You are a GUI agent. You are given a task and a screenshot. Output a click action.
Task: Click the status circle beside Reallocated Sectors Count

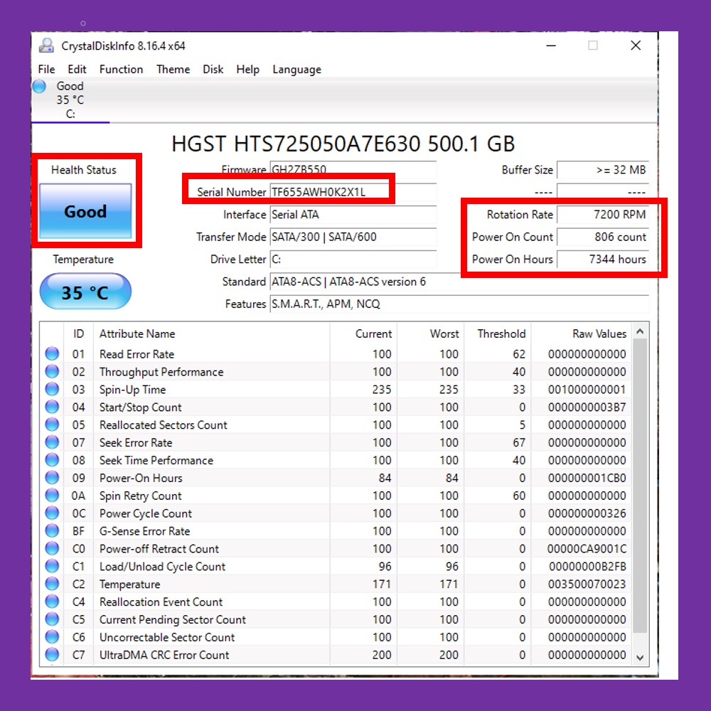(x=51, y=424)
